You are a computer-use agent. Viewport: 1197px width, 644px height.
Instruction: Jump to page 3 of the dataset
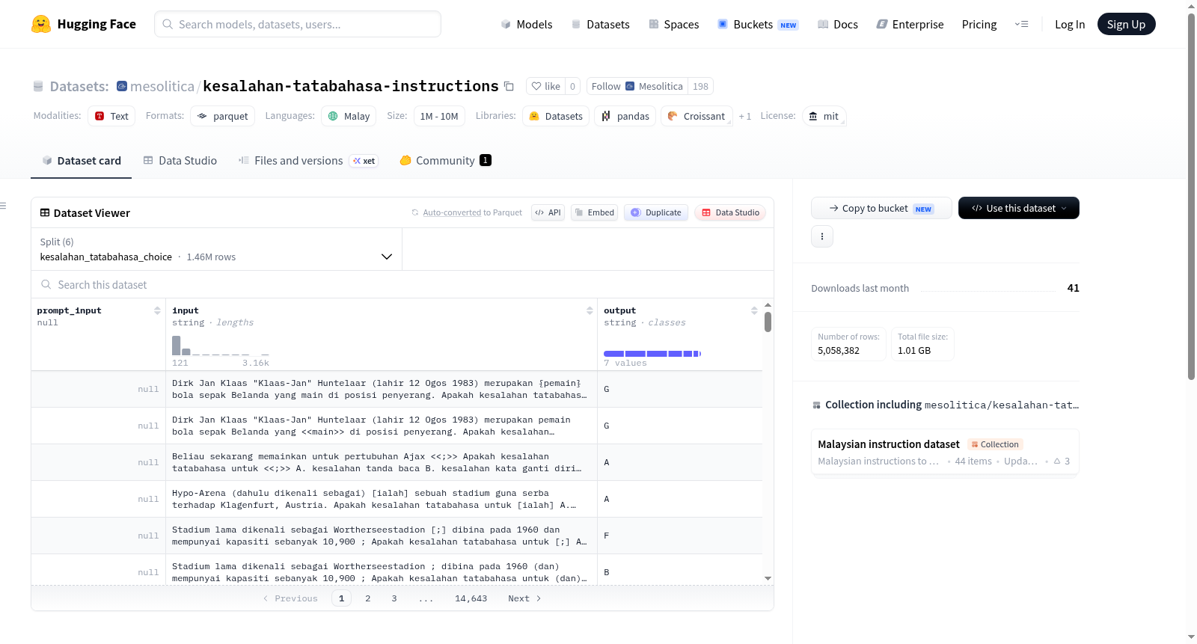[x=394, y=598]
